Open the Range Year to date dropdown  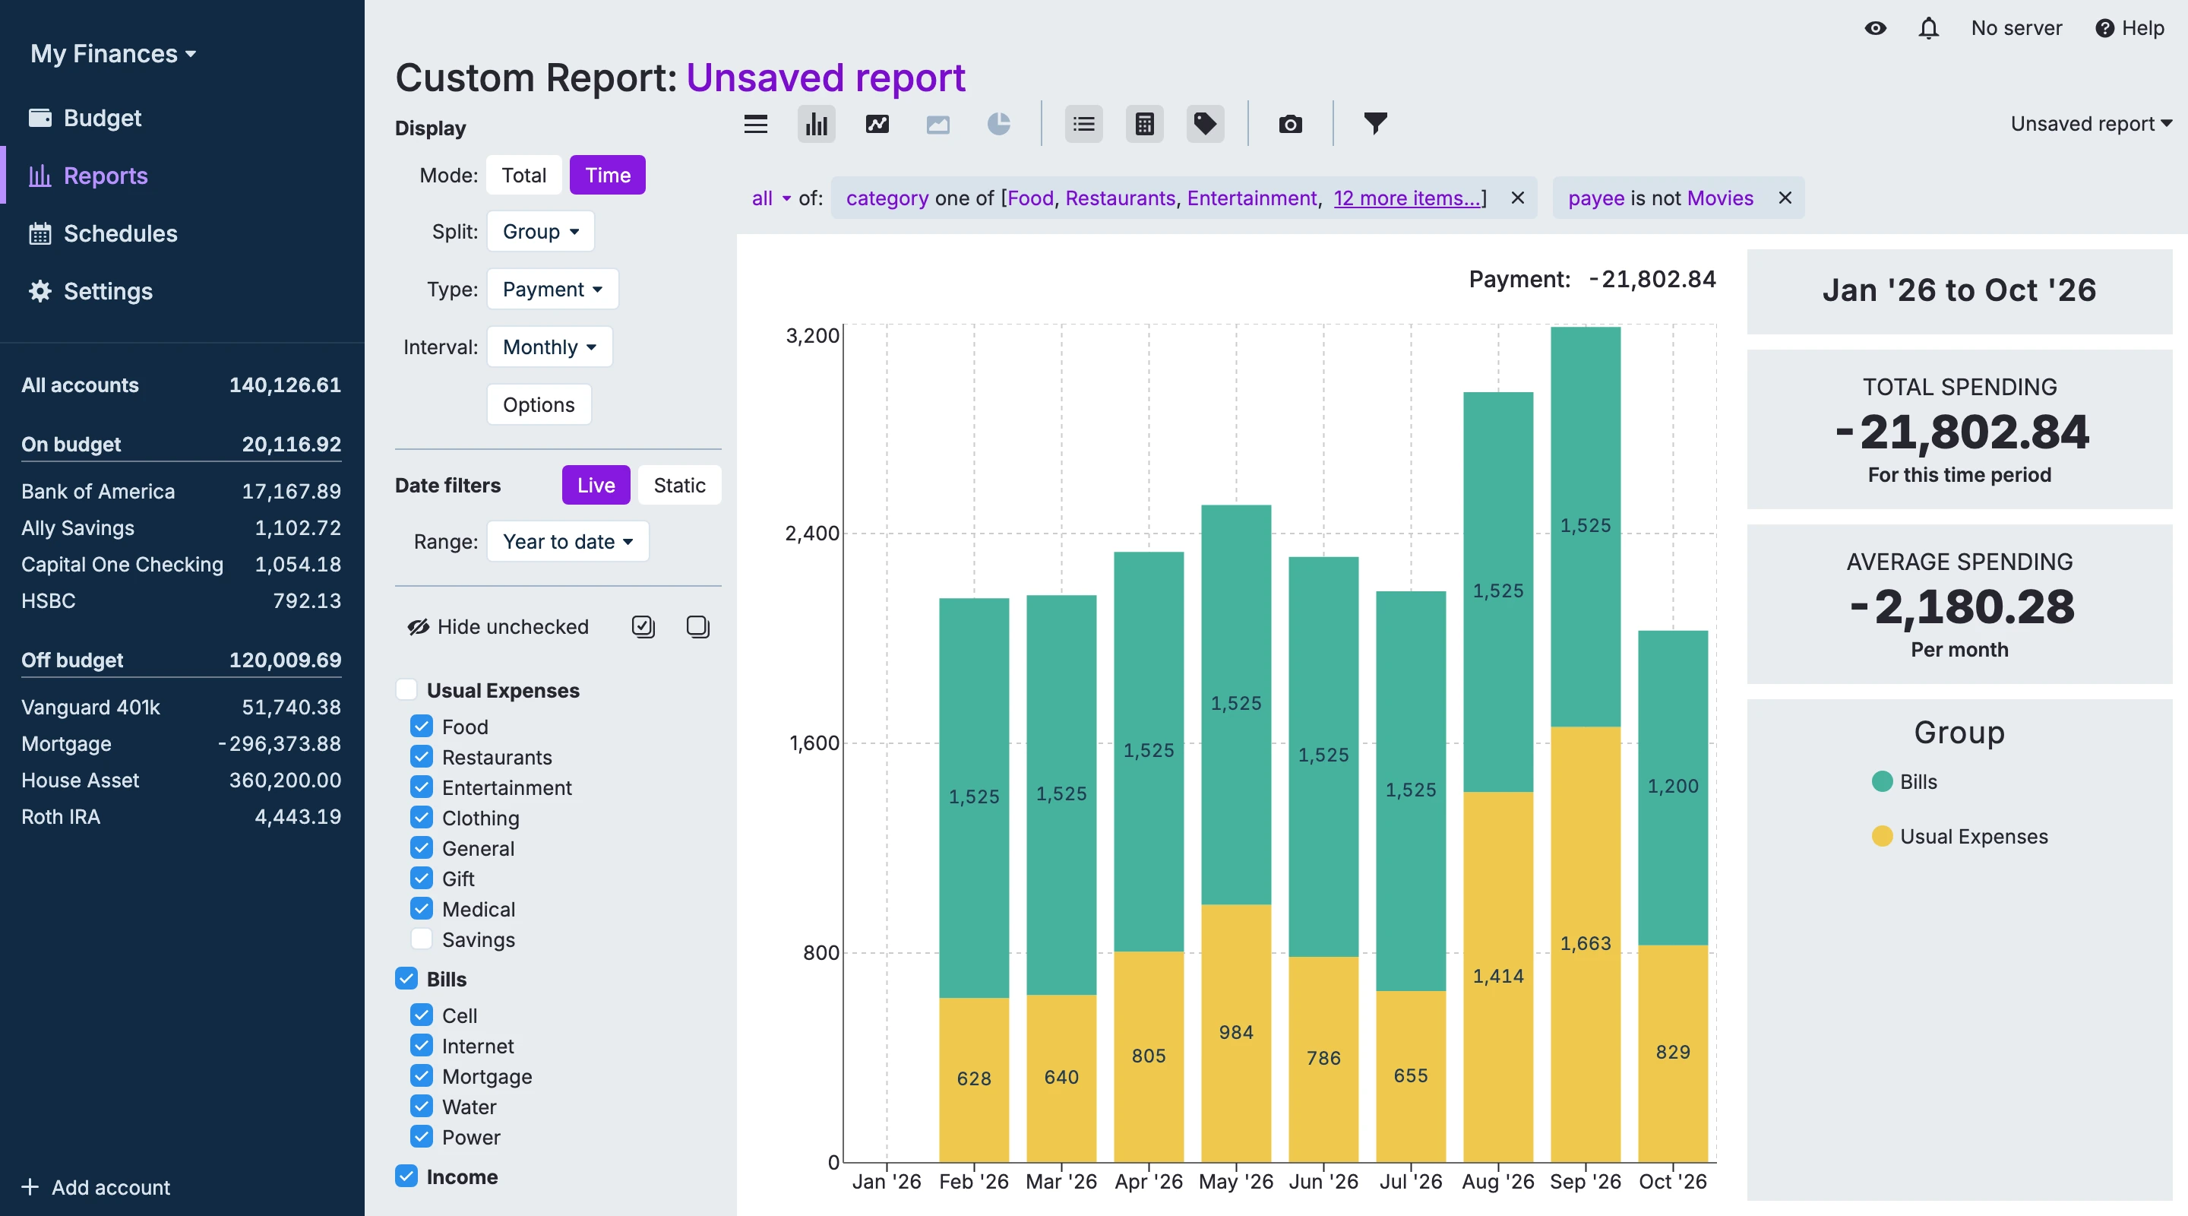(x=568, y=541)
